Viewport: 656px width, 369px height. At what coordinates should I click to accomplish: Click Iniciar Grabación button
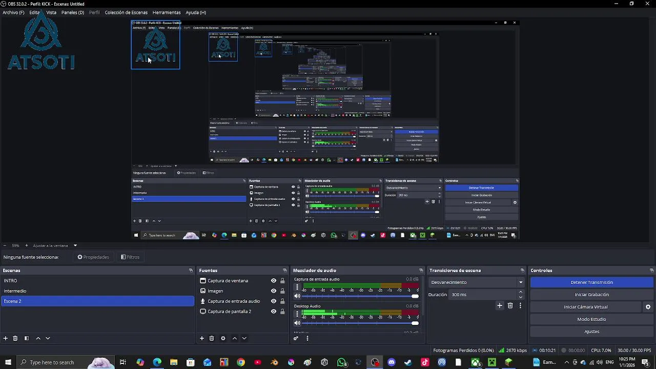click(x=591, y=295)
